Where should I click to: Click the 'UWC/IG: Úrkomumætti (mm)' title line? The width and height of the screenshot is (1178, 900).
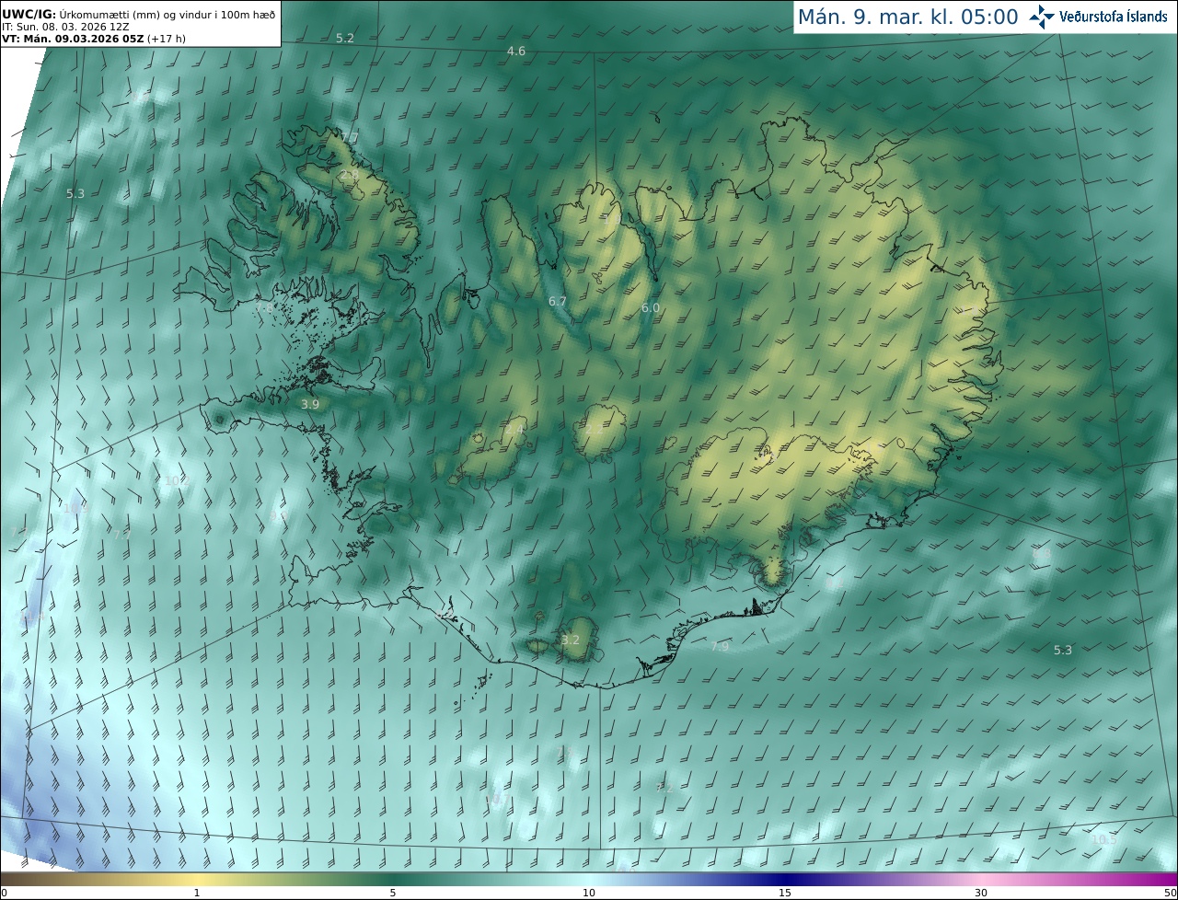pyautogui.click(x=138, y=14)
